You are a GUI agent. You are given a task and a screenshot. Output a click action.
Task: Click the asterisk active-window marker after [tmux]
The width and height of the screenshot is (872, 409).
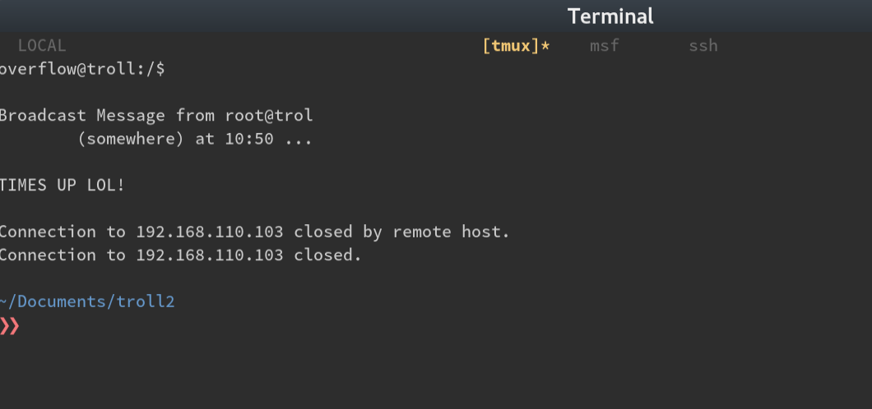pyautogui.click(x=545, y=45)
